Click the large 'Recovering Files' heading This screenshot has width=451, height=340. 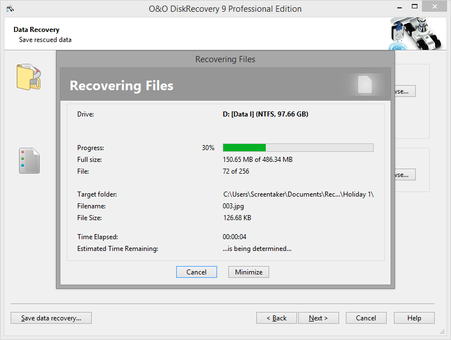121,86
